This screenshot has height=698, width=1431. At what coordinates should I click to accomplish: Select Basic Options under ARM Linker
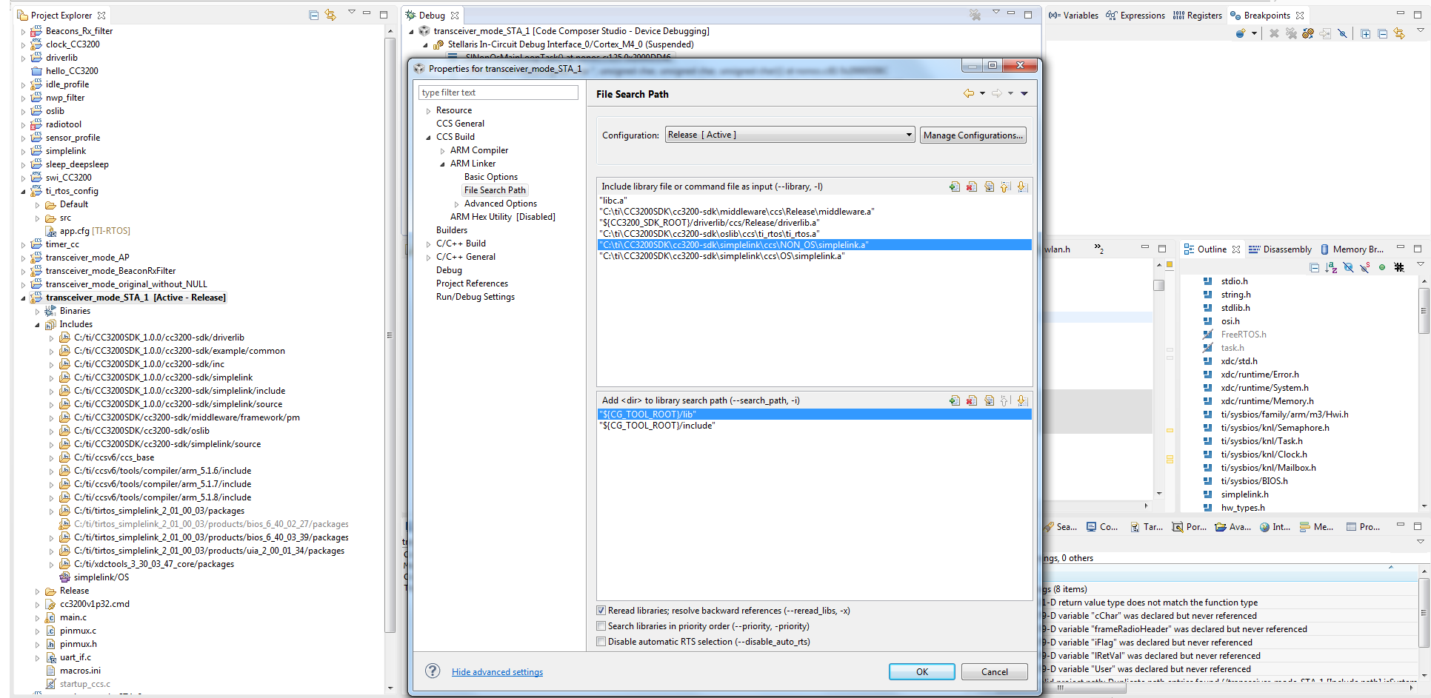pos(491,177)
